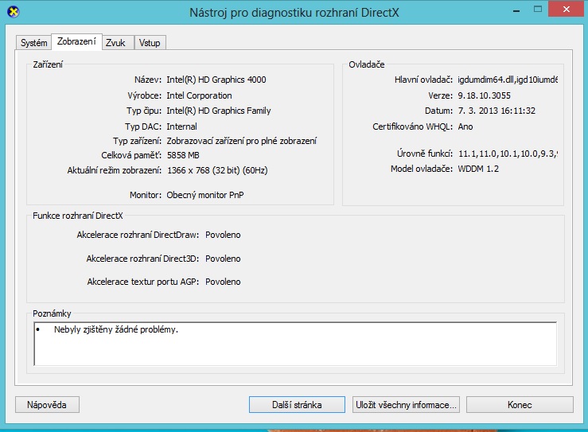
Task: Click the driver version 9.18.10.3055
Action: (x=484, y=95)
